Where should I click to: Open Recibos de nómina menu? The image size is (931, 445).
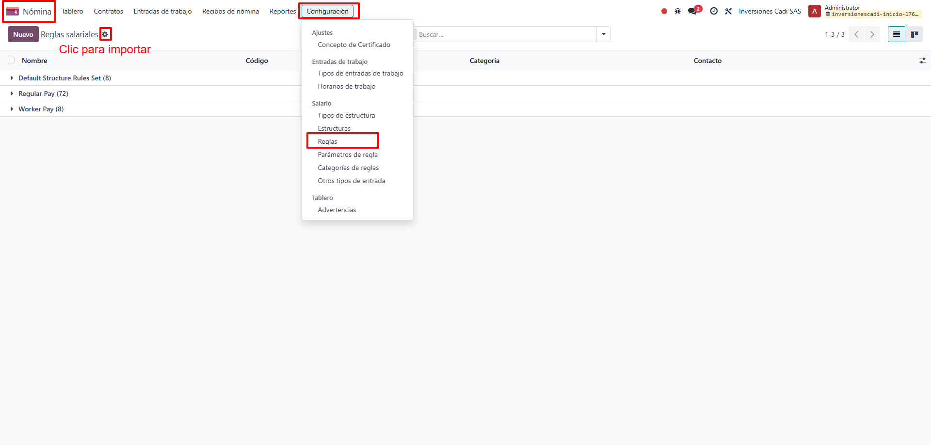(x=230, y=11)
